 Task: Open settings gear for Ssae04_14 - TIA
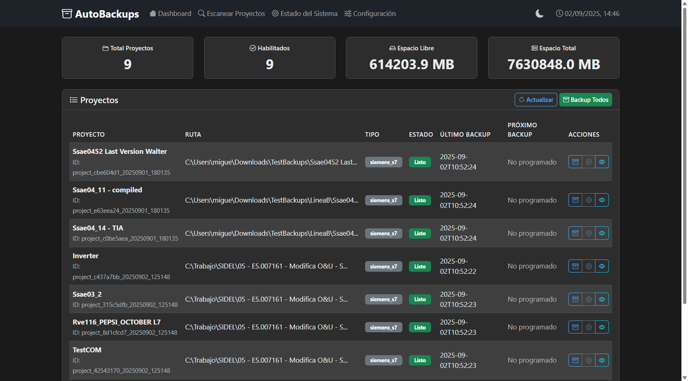(589, 233)
